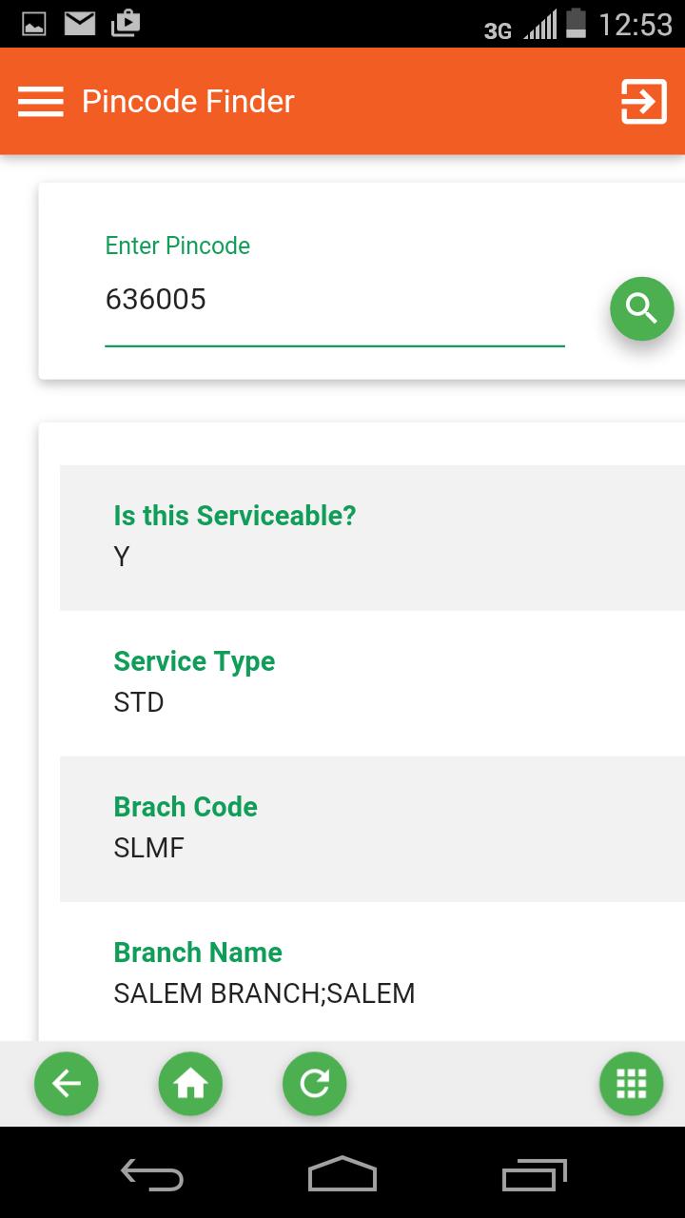685x1218 pixels.
Task: Click the Pincode Finder title
Action: 187,101
